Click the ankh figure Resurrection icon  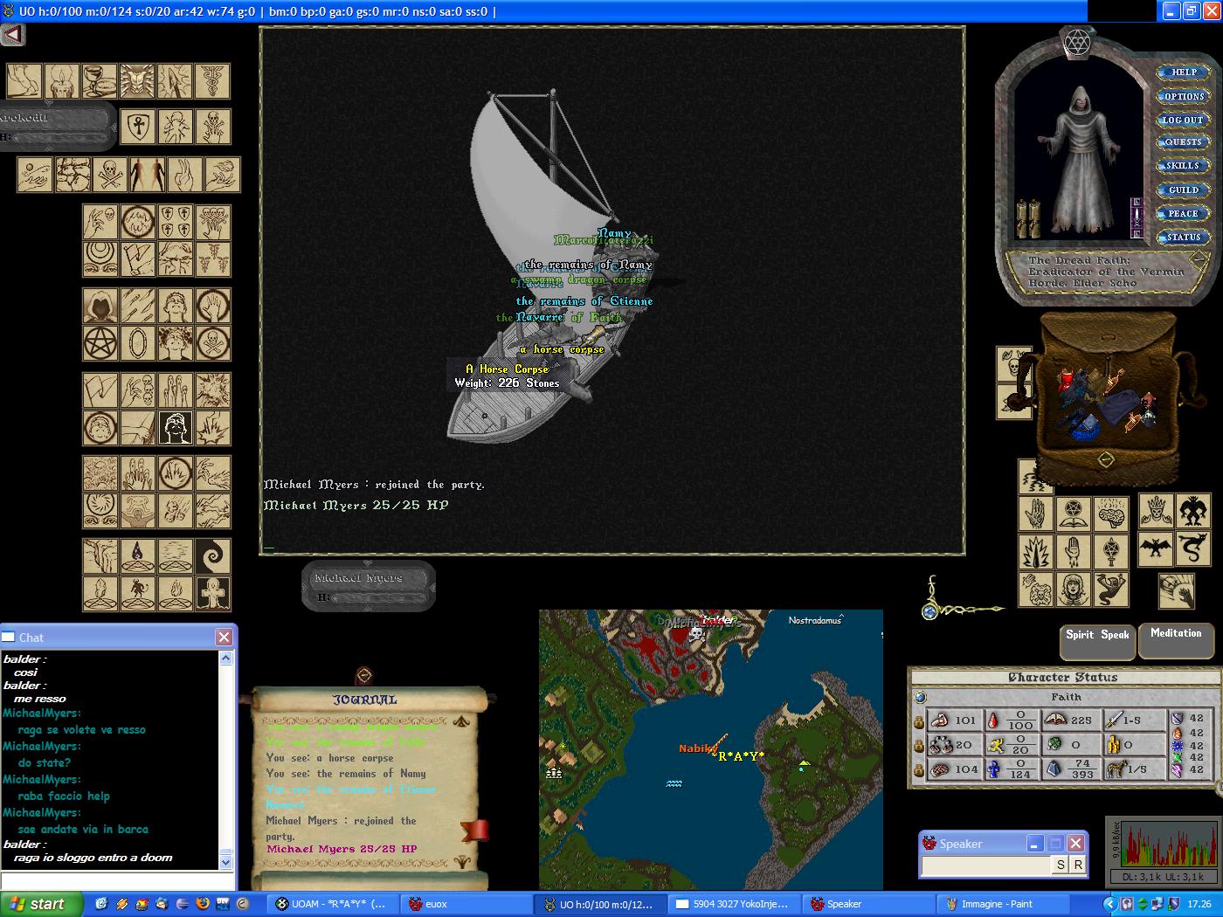point(213,593)
